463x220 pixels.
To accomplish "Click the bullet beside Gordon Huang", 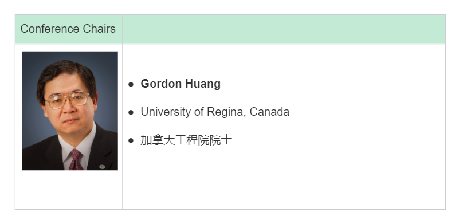I will [131, 84].
